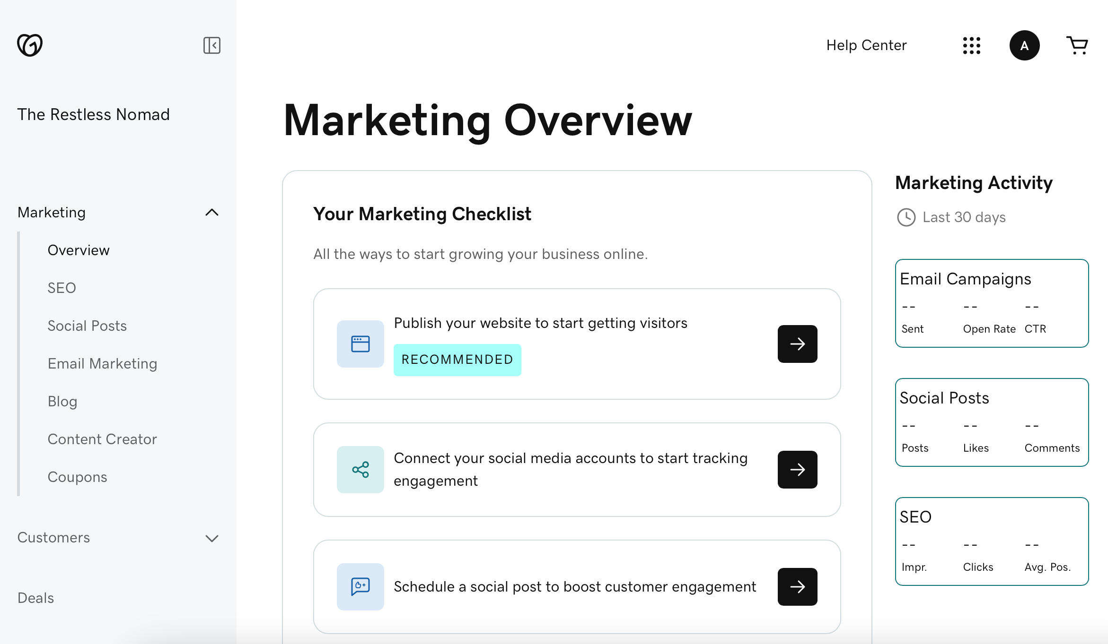Open the shopping cart
This screenshot has height=644, width=1108.
pos(1077,45)
